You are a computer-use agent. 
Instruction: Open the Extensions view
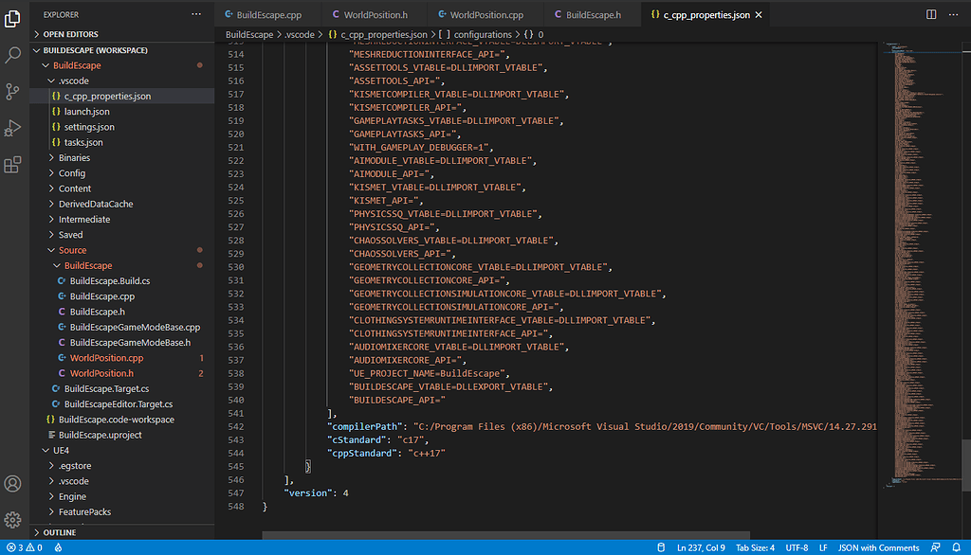(12, 166)
